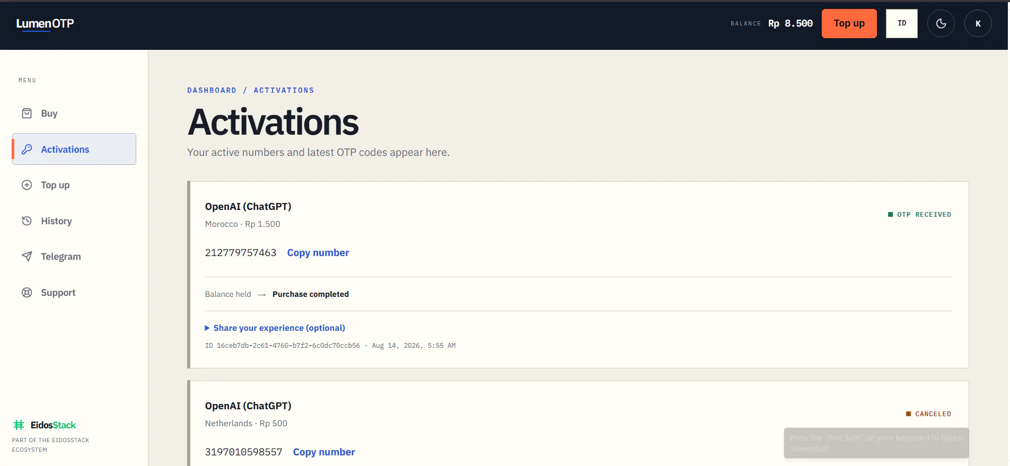The image size is (1010, 466).
Task: Open the Support menu item
Action: coord(74,292)
